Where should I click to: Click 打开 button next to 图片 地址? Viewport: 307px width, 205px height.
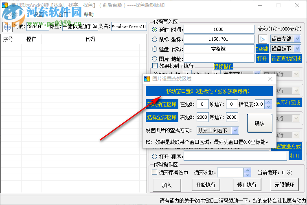[262, 59]
